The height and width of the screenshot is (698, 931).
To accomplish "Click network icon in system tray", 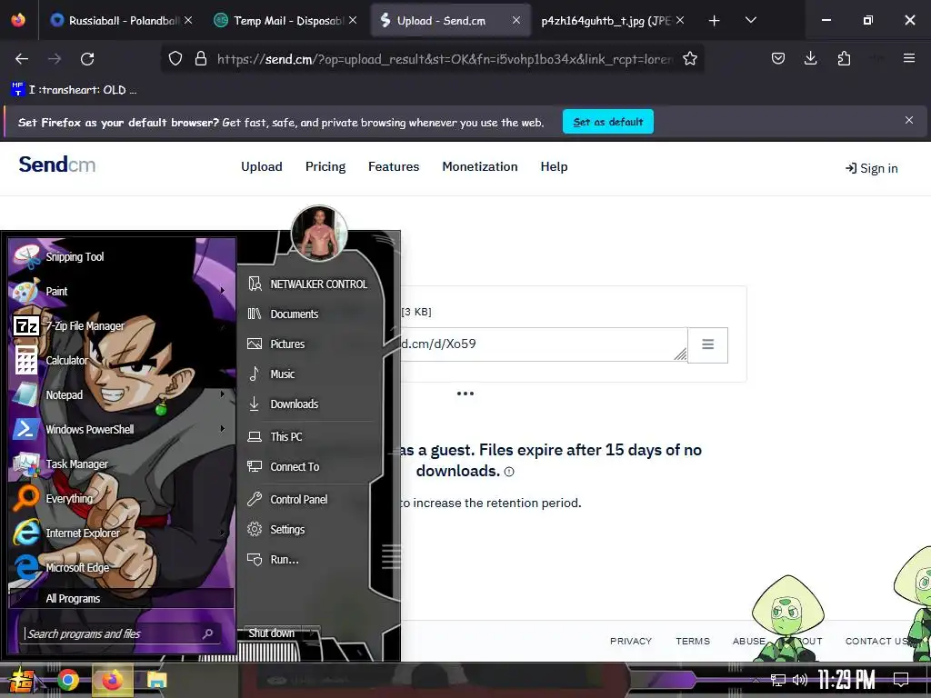I will coord(778,680).
